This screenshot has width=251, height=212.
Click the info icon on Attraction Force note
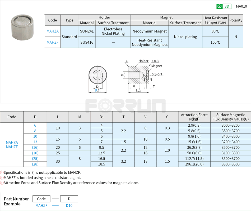3,183
